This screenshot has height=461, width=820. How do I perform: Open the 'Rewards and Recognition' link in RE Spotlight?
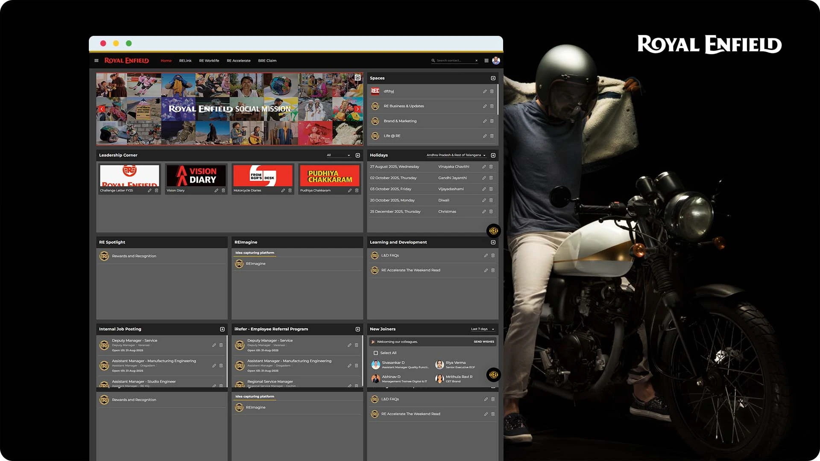point(133,256)
